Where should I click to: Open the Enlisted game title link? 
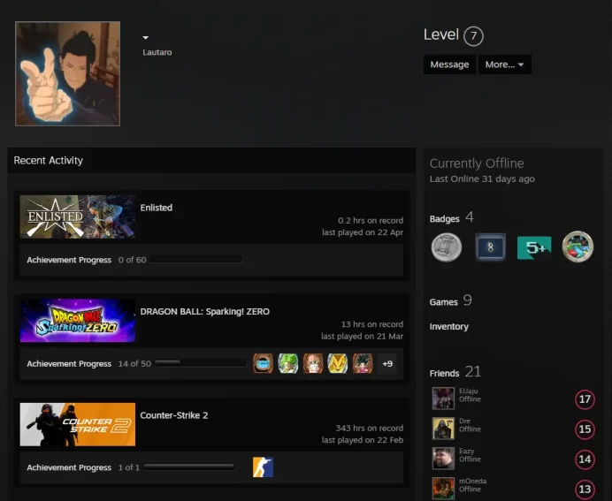click(157, 208)
